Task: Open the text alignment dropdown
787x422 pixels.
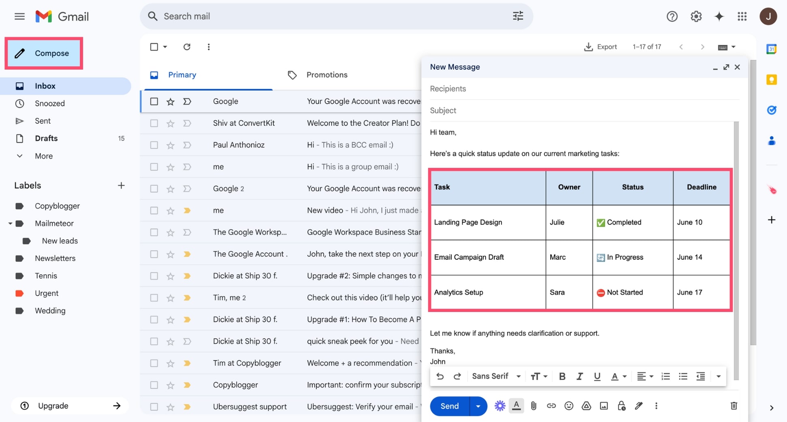Action: (645, 376)
